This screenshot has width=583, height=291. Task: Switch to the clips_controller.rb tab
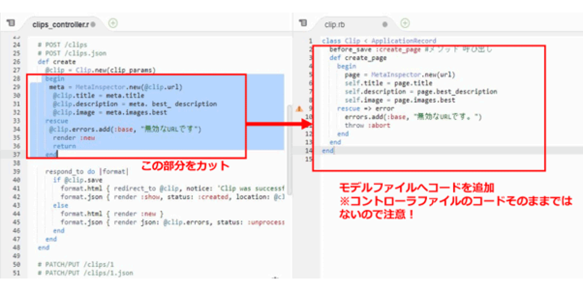pos(61,24)
